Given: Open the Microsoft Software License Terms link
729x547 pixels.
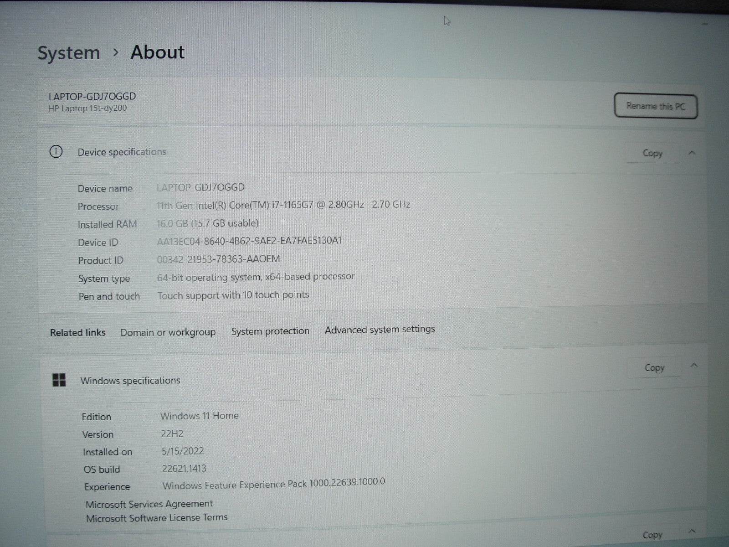Looking at the screenshot, I should coord(157,518).
